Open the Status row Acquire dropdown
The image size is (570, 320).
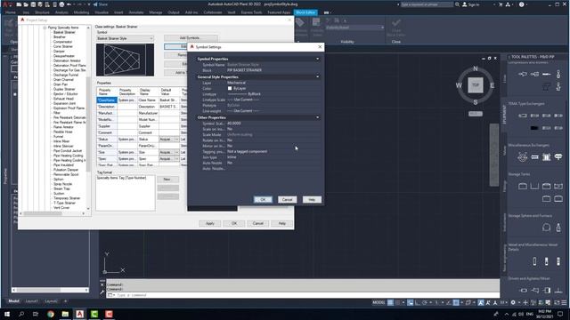point(176,140)
